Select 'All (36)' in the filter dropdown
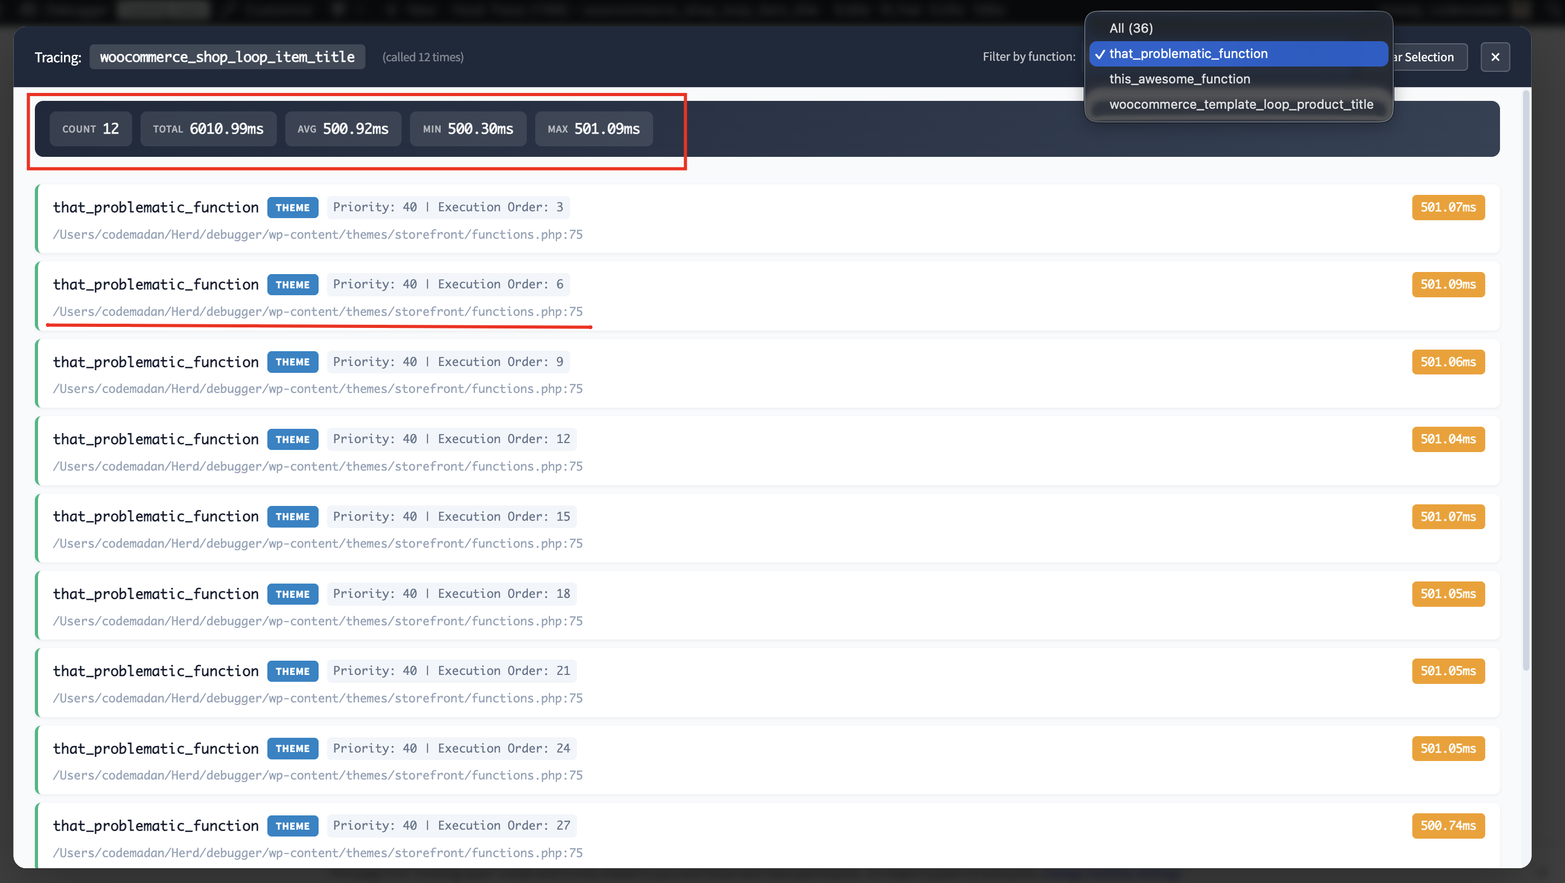This screenshot has height=883, width=1565. [1238, 28]
